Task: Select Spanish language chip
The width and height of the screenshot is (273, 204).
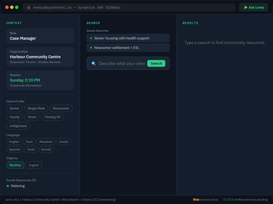Action: click(x=15, y=149)
